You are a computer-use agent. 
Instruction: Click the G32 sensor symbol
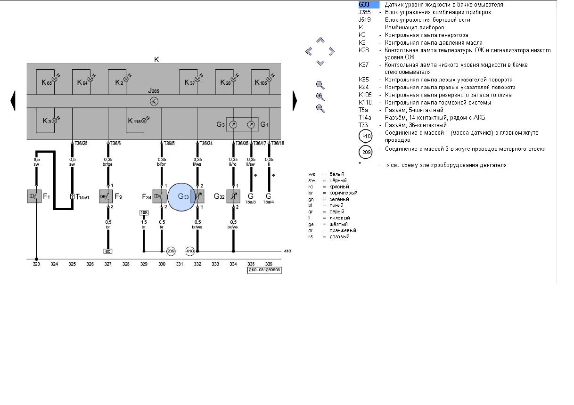(233, 196)
